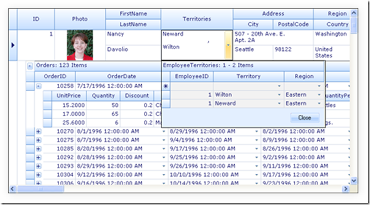370x205 pixels.
Task: Select the date '9/11/1996 12:00:00 AM'
Action: [295, 166]
